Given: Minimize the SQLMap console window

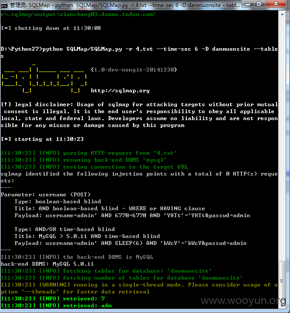Looking at the screenshot, I should (248, 4).
